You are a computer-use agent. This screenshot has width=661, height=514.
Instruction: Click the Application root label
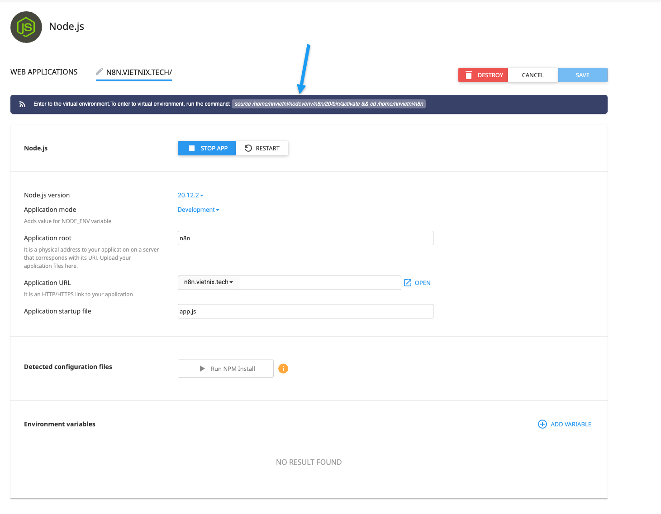pyautogui.click(x=48, y=238)
